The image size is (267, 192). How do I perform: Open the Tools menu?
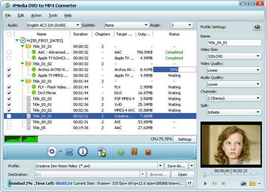coord(53,16)
